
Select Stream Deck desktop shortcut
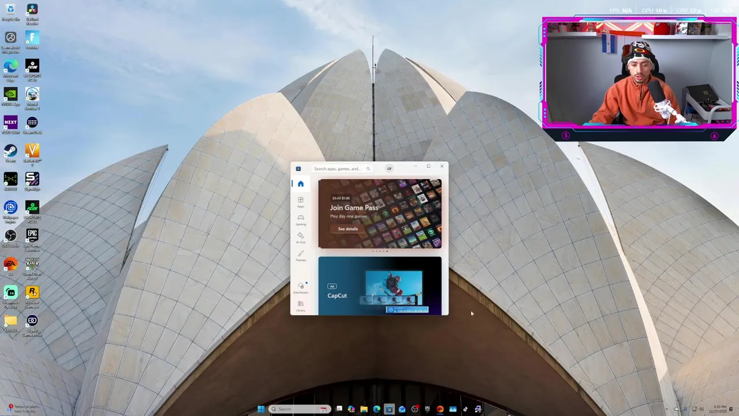point(32,125)
